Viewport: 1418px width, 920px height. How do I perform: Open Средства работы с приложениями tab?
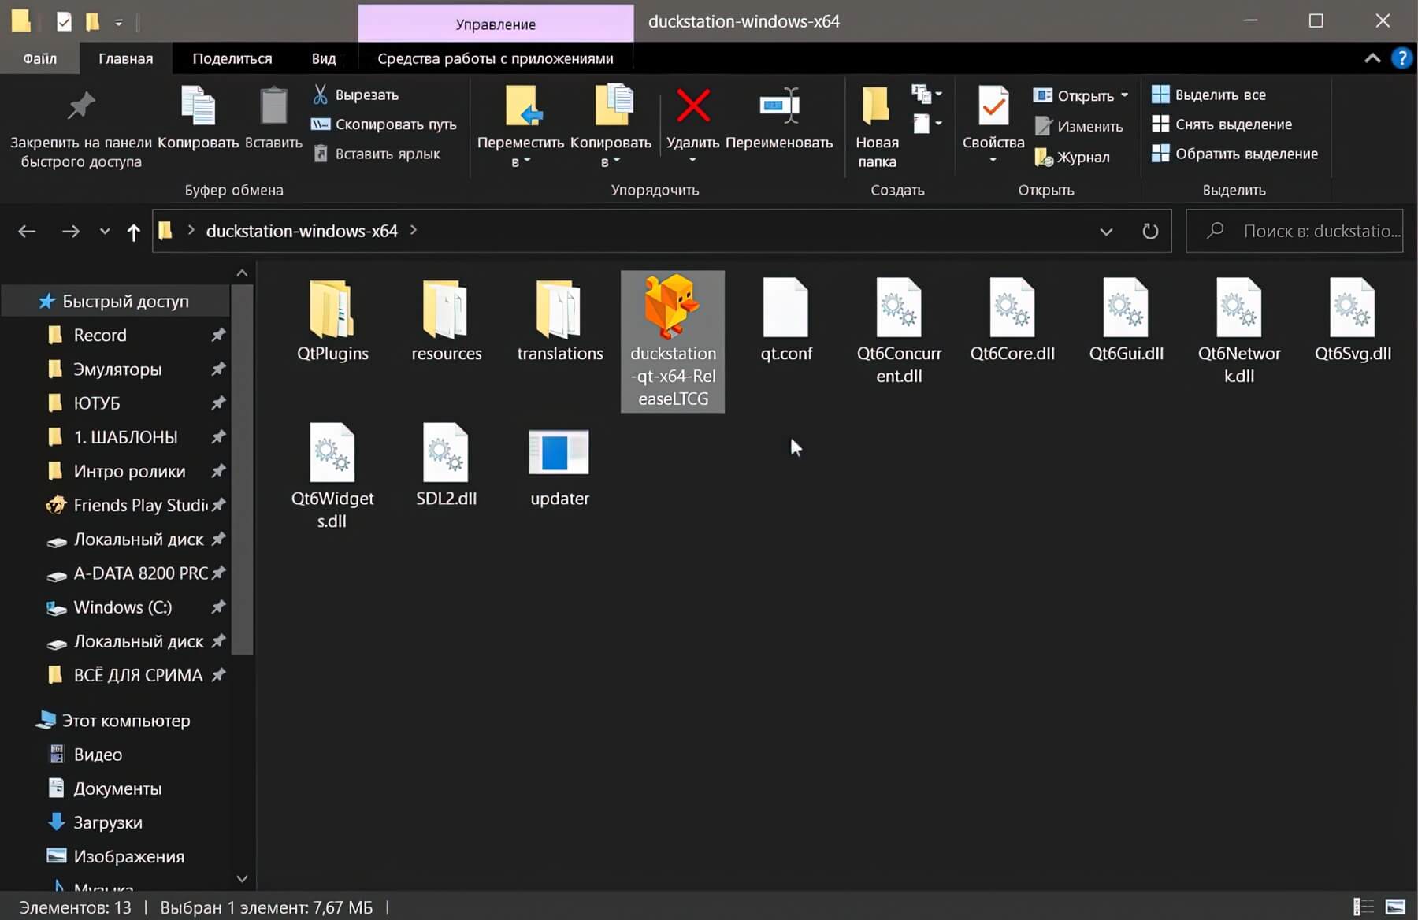click(x=495, y=58)
